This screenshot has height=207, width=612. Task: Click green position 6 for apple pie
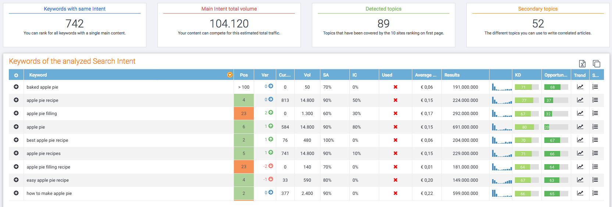point(244,127)
